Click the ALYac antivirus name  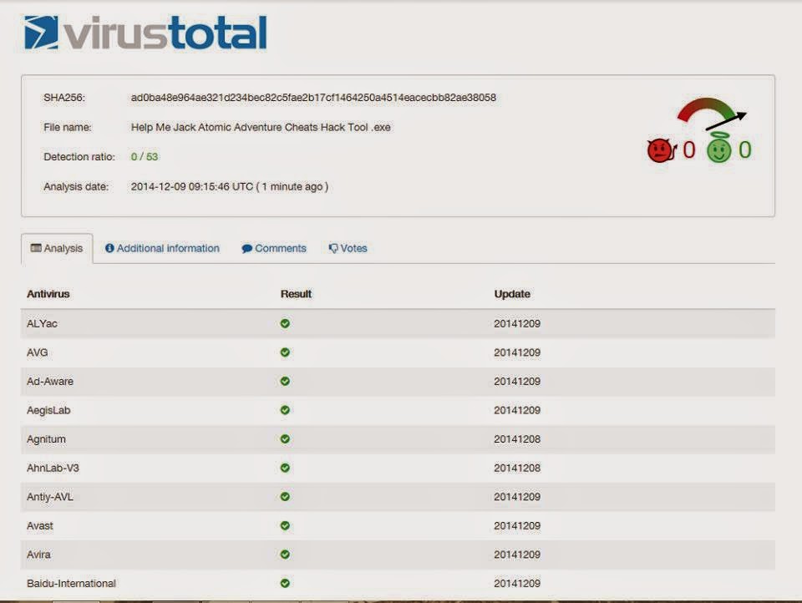[42, 324]
